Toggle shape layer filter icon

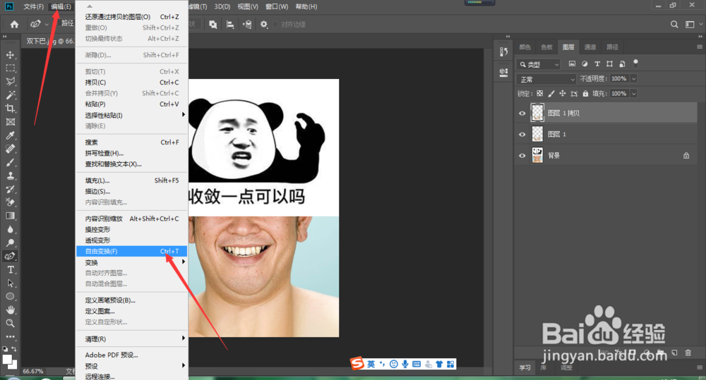coord(610,64)
